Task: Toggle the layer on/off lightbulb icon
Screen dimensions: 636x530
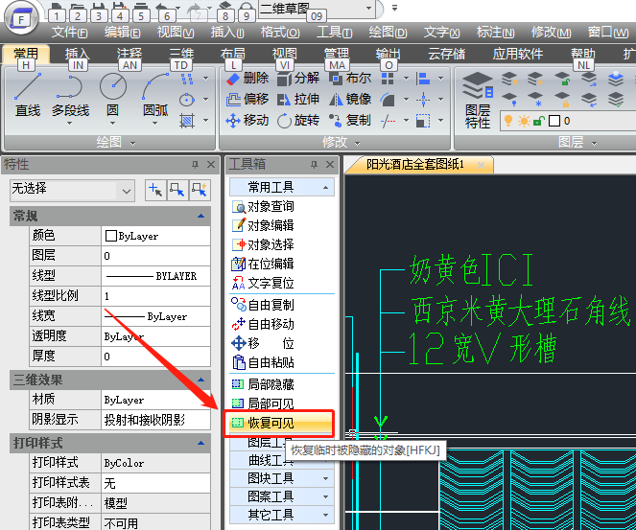Action: [509, 121]
